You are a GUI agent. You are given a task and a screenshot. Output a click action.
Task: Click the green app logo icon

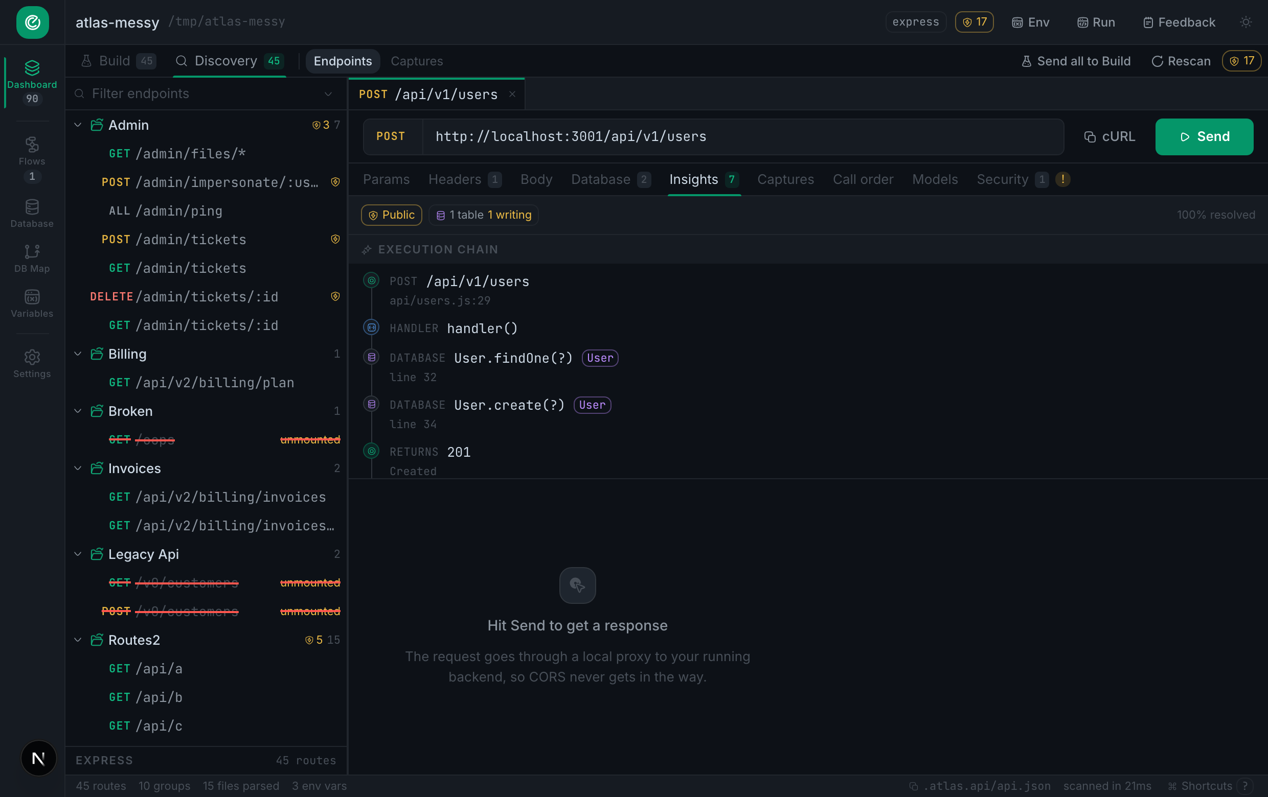pos(33,22)
